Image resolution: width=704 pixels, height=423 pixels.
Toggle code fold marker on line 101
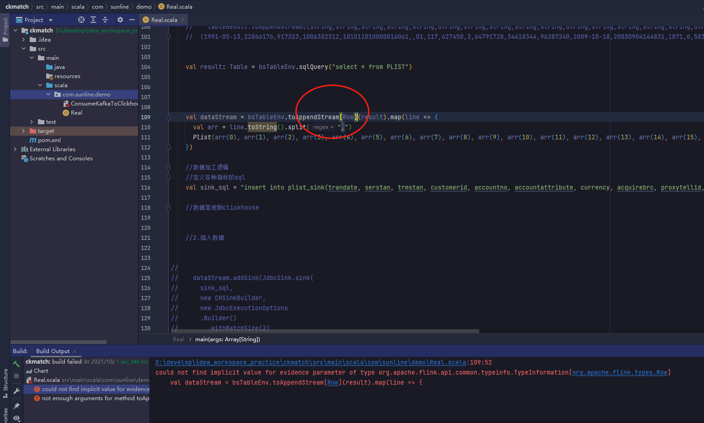(168, 37)
